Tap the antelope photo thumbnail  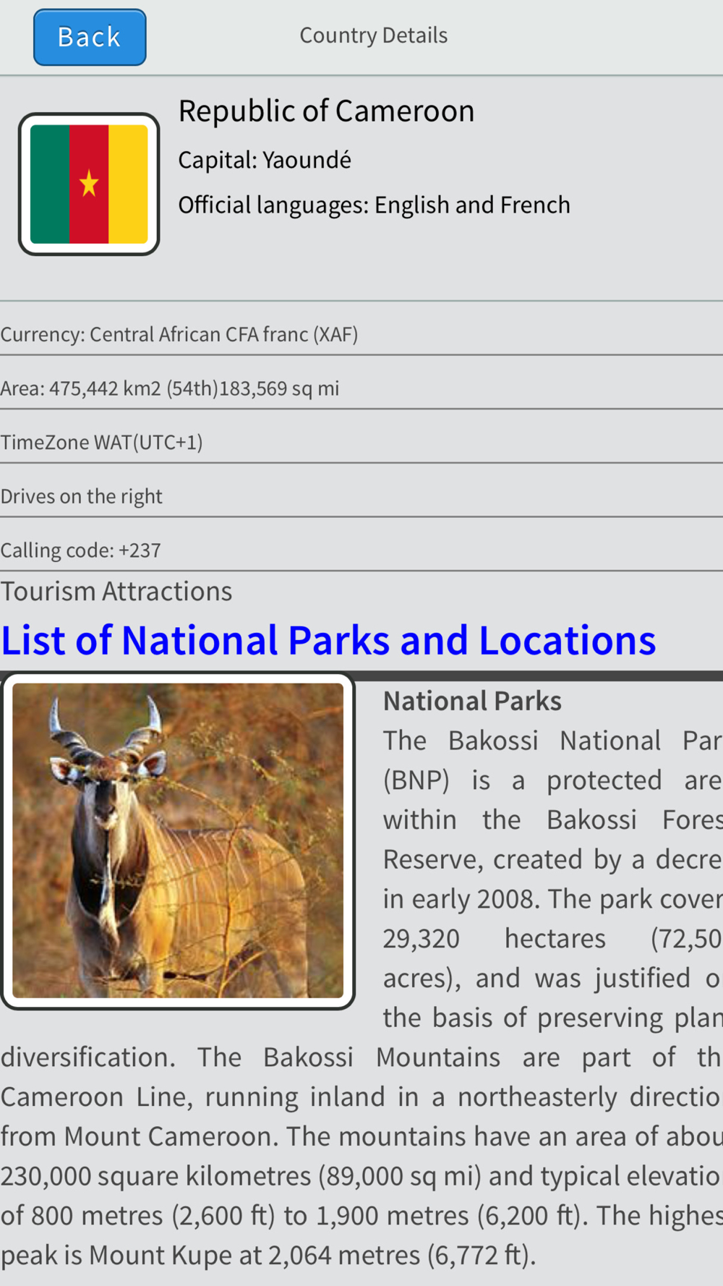point(178,840)
